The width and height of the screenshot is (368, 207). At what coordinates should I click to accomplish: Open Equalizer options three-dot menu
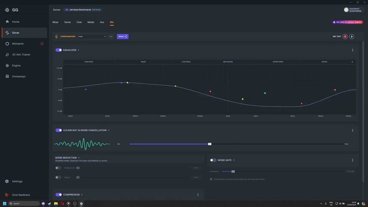pos(352,50)
